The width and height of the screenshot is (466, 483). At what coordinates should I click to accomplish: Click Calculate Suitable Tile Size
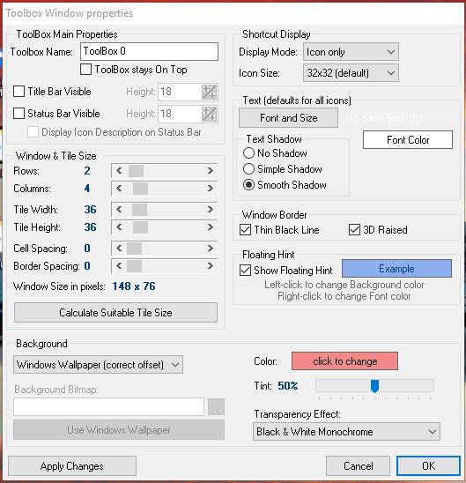pos(115,313)
